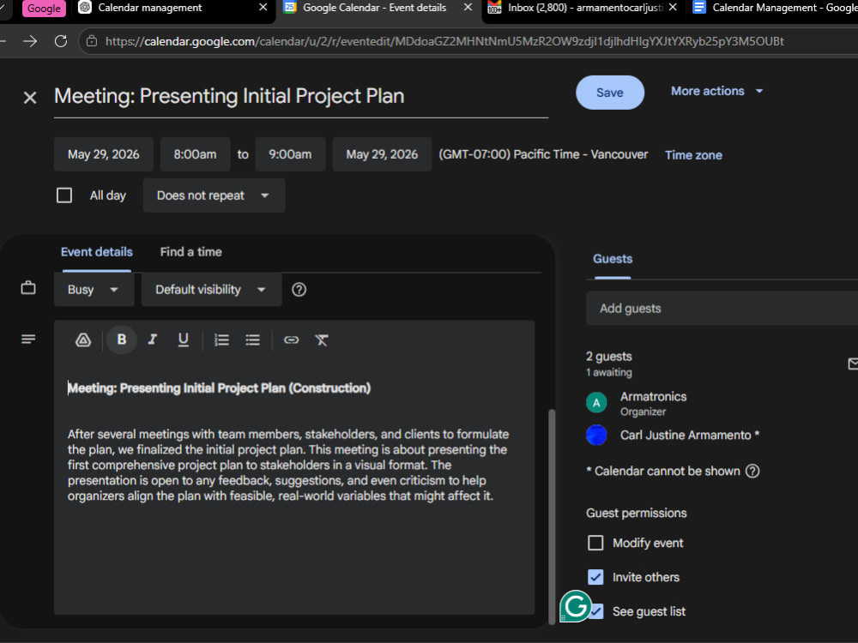Click the event details panel scrollbar
The width and height of the screenshot is (858, 643).
point(552,517)
